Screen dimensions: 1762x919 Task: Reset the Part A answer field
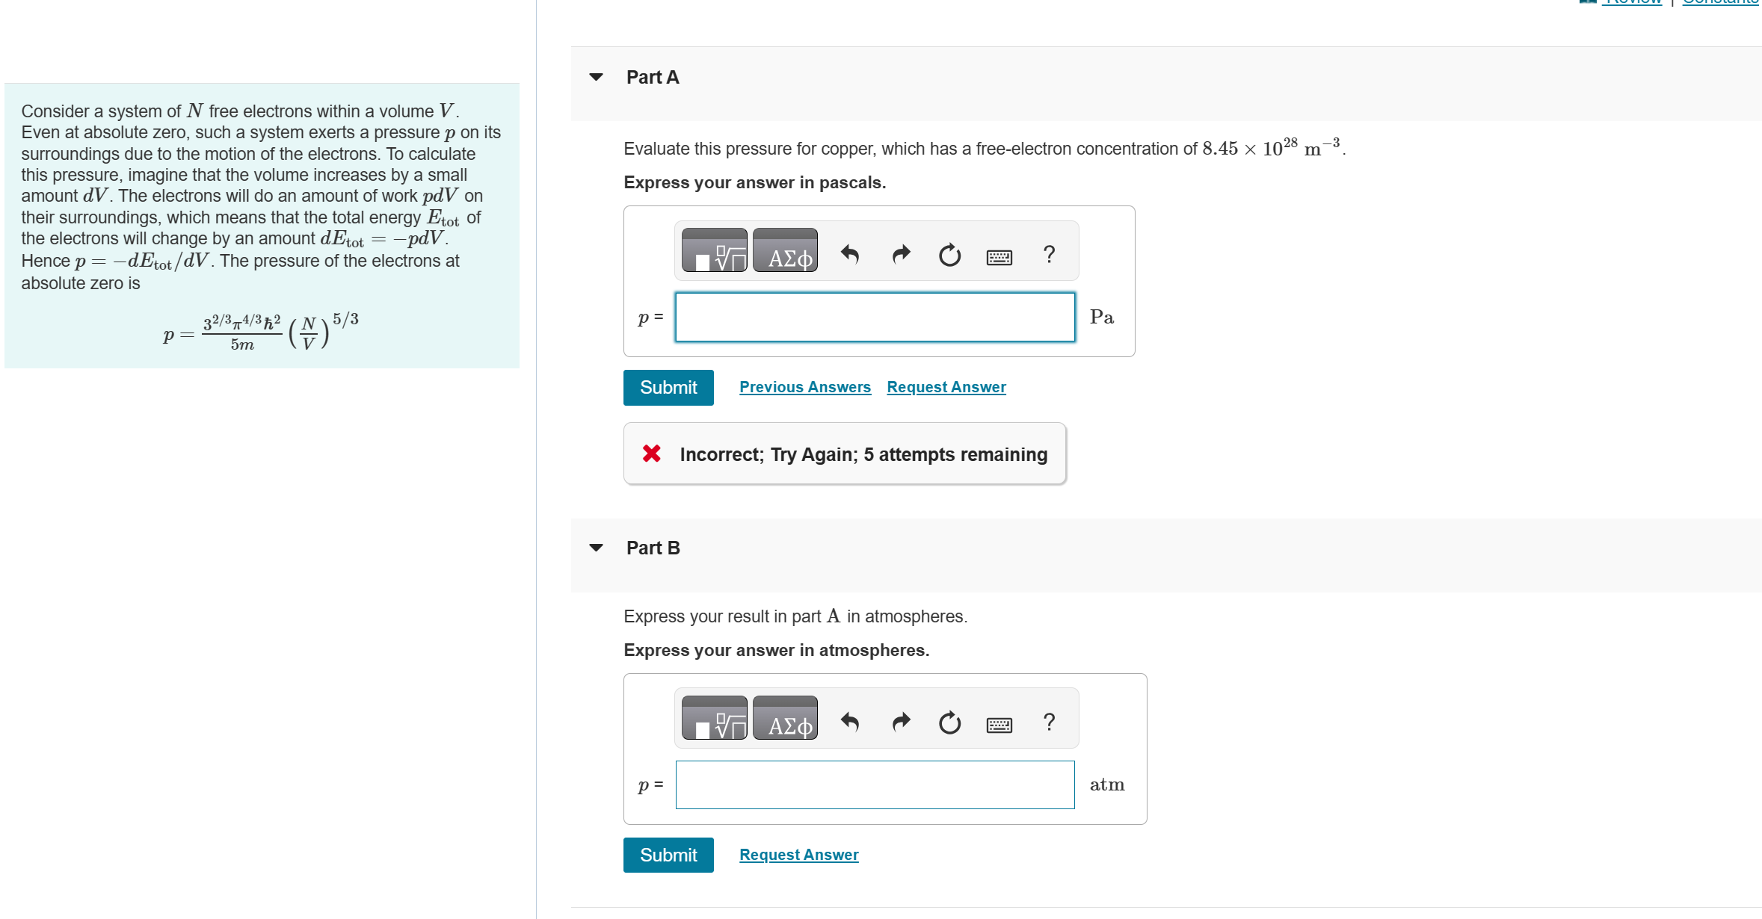(x=949, y=254)
